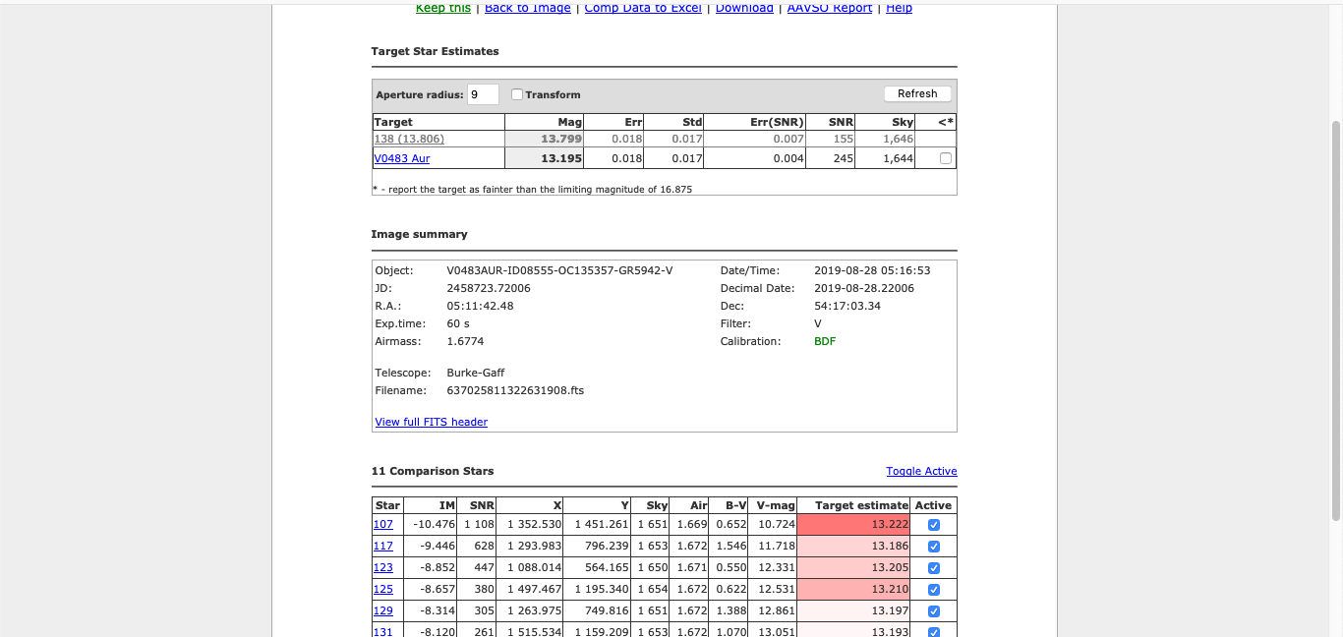Enable the Transform checkbox
1343x637 pixels.
click(x=517, y=94)
